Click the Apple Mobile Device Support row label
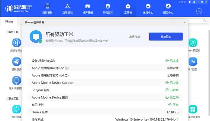Image resolution: width=210 pixels, height=121 pixels. 53,83
